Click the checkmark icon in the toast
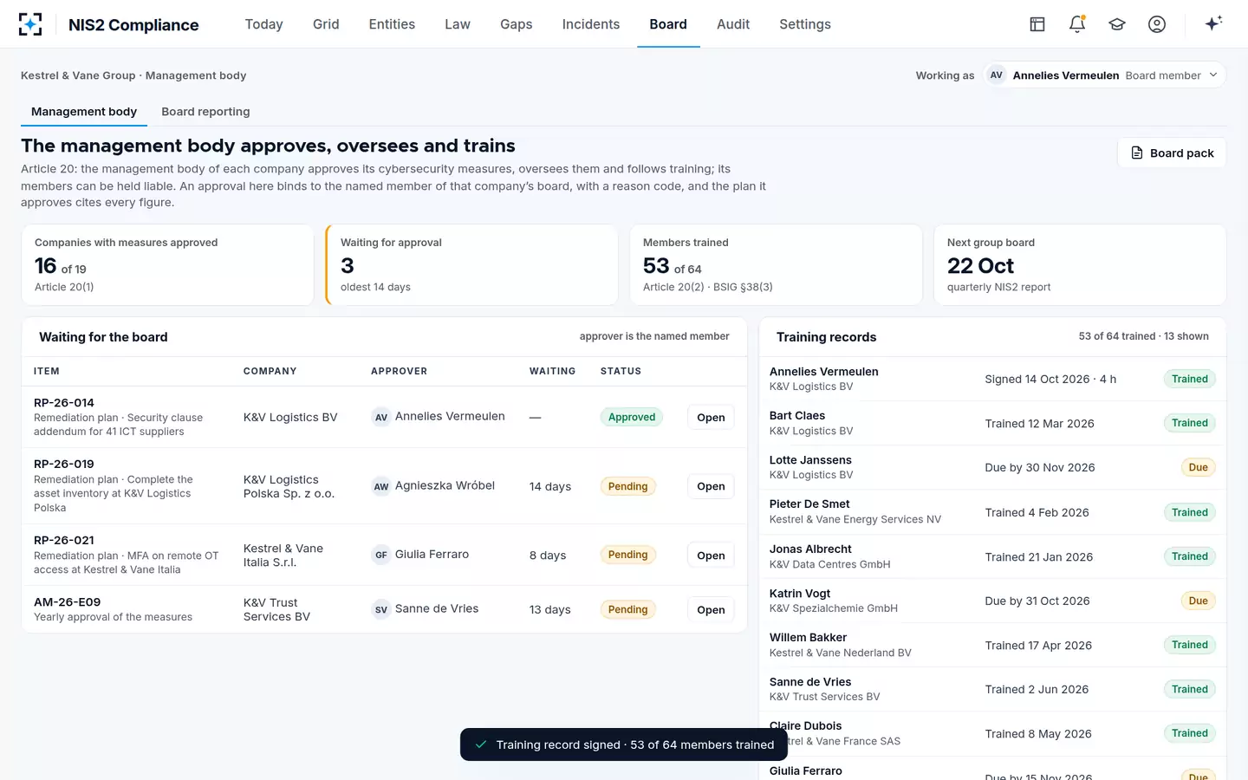This screenshot has height=780, width=1248. pyautogui.click(x=481, y=744)
